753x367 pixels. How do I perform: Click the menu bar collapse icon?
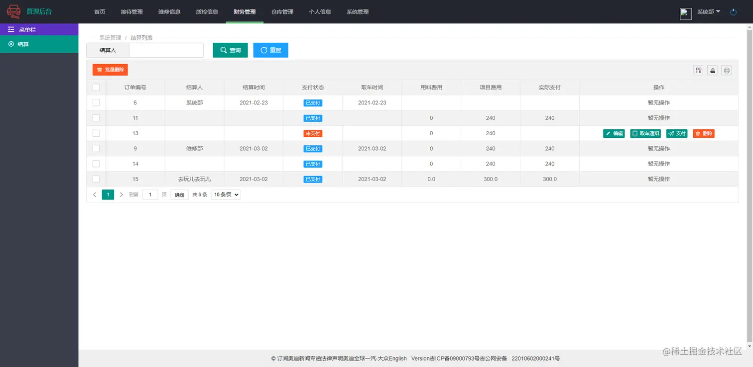pos(11,30)
